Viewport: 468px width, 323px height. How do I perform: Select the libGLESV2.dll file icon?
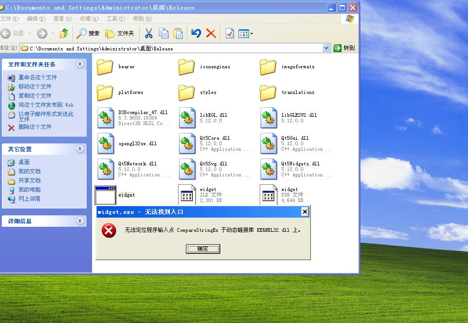(x=269, y=118)
